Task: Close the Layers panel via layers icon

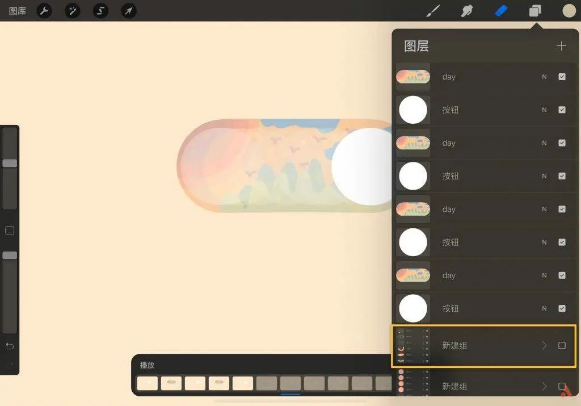Action: point(535,11)
